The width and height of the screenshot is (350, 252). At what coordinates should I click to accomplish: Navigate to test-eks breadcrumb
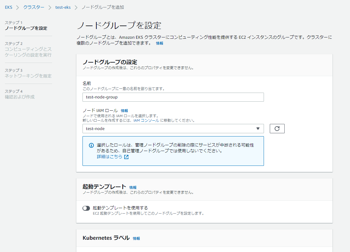coord(63,7)
